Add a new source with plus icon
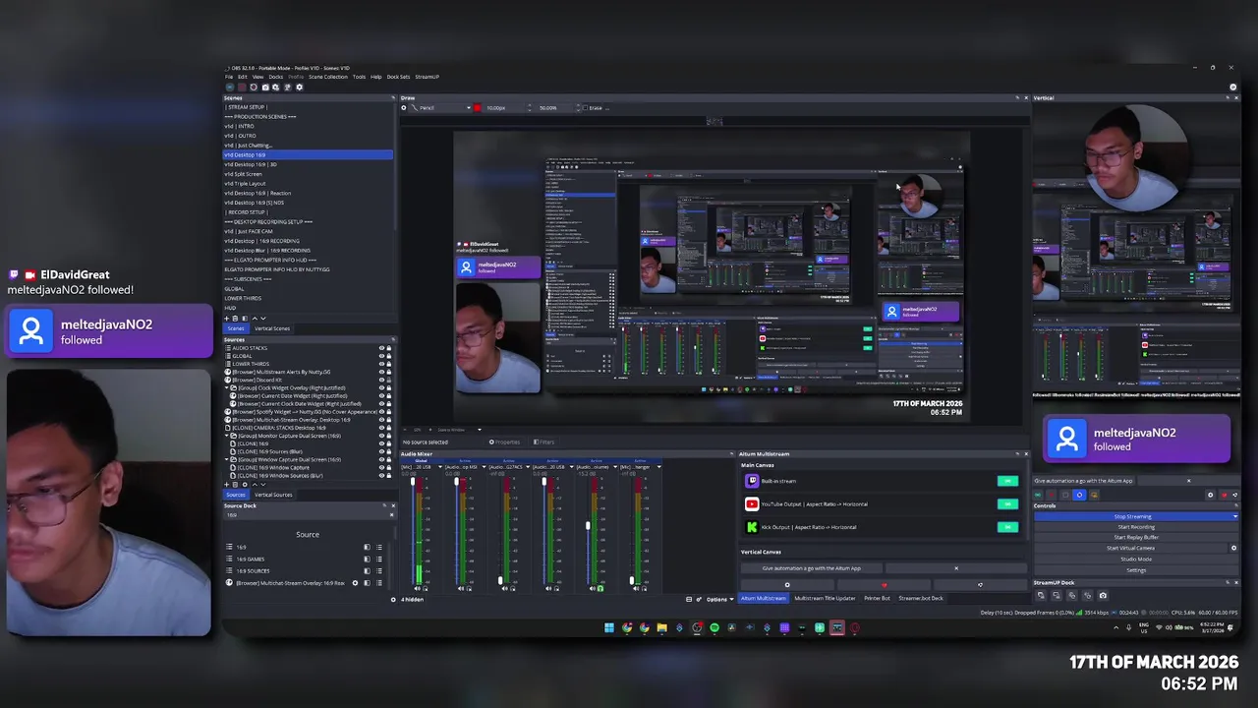1258x708 pixels. tap(228, 485)
